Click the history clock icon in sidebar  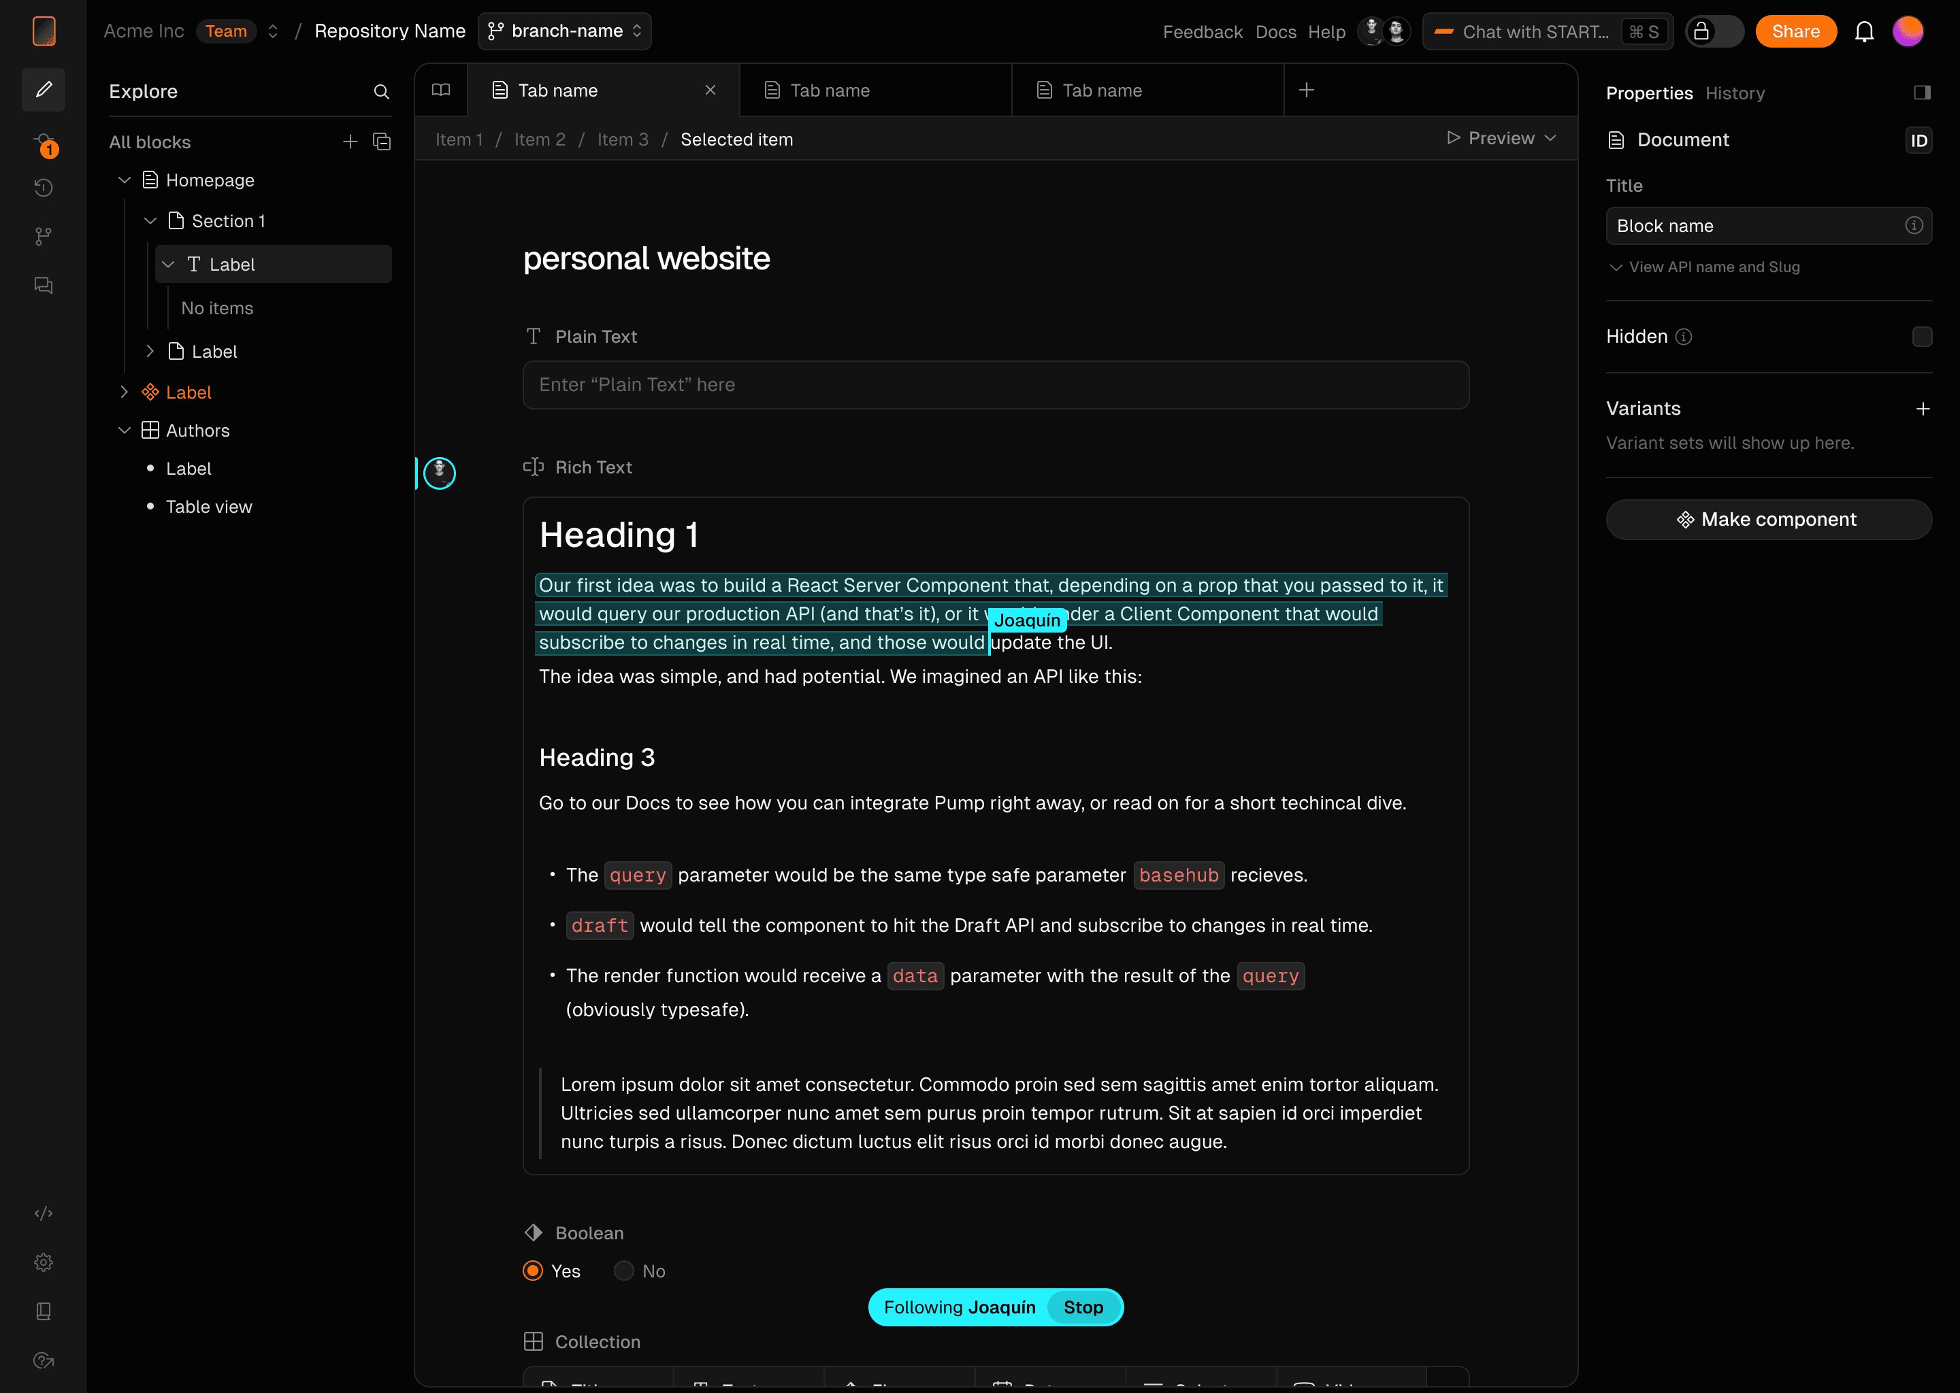coord(44,188)
